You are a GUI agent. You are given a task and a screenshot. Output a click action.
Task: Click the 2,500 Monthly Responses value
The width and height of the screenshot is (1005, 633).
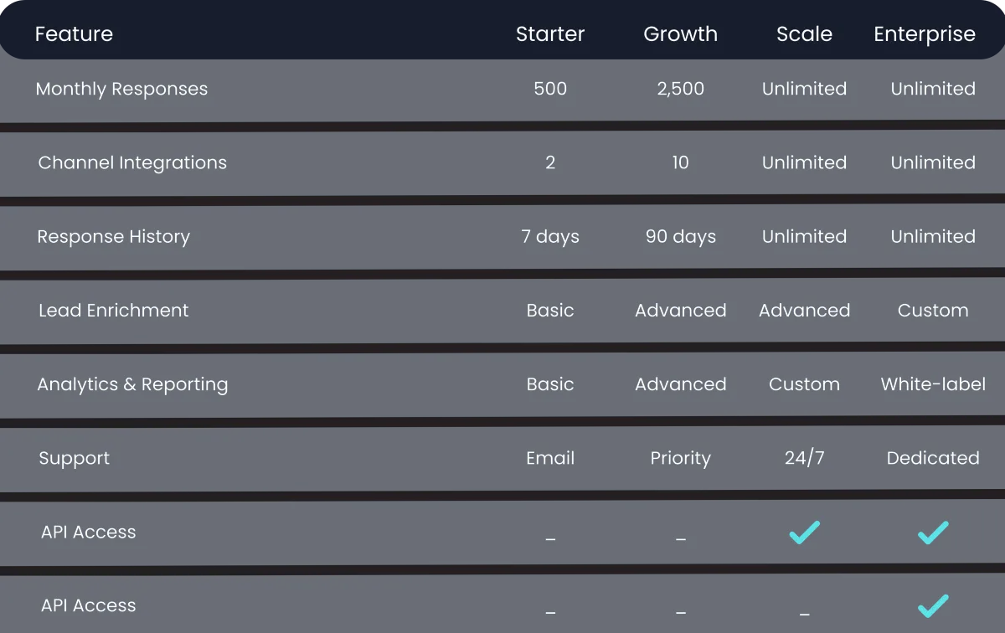[x=680, y=89]
